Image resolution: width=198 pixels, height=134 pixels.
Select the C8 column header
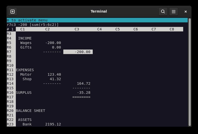tap(172, 29)
